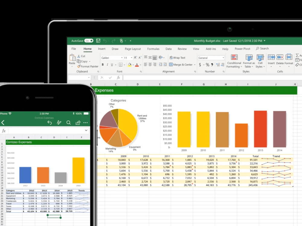Click the Comma Style icon
This screenshot has height=226, width=302.
coord(212,65)
